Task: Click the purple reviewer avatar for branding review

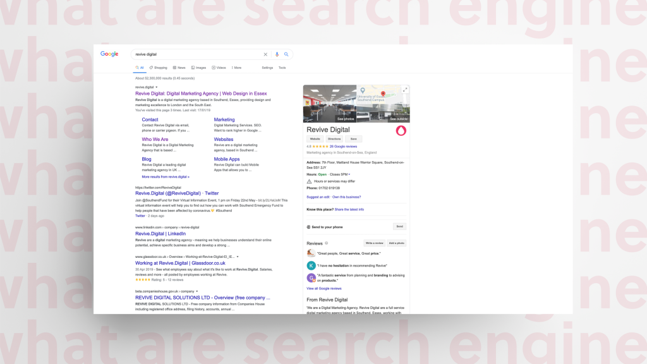Action: [x=311, y=278]
